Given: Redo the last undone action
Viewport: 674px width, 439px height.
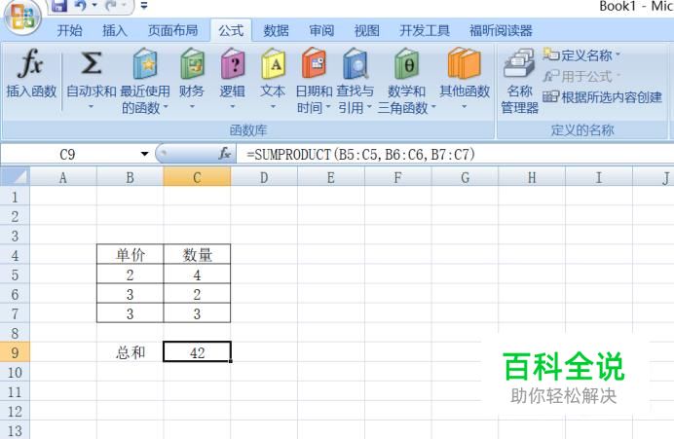Looking at the screenshot, I should point(110,6).
